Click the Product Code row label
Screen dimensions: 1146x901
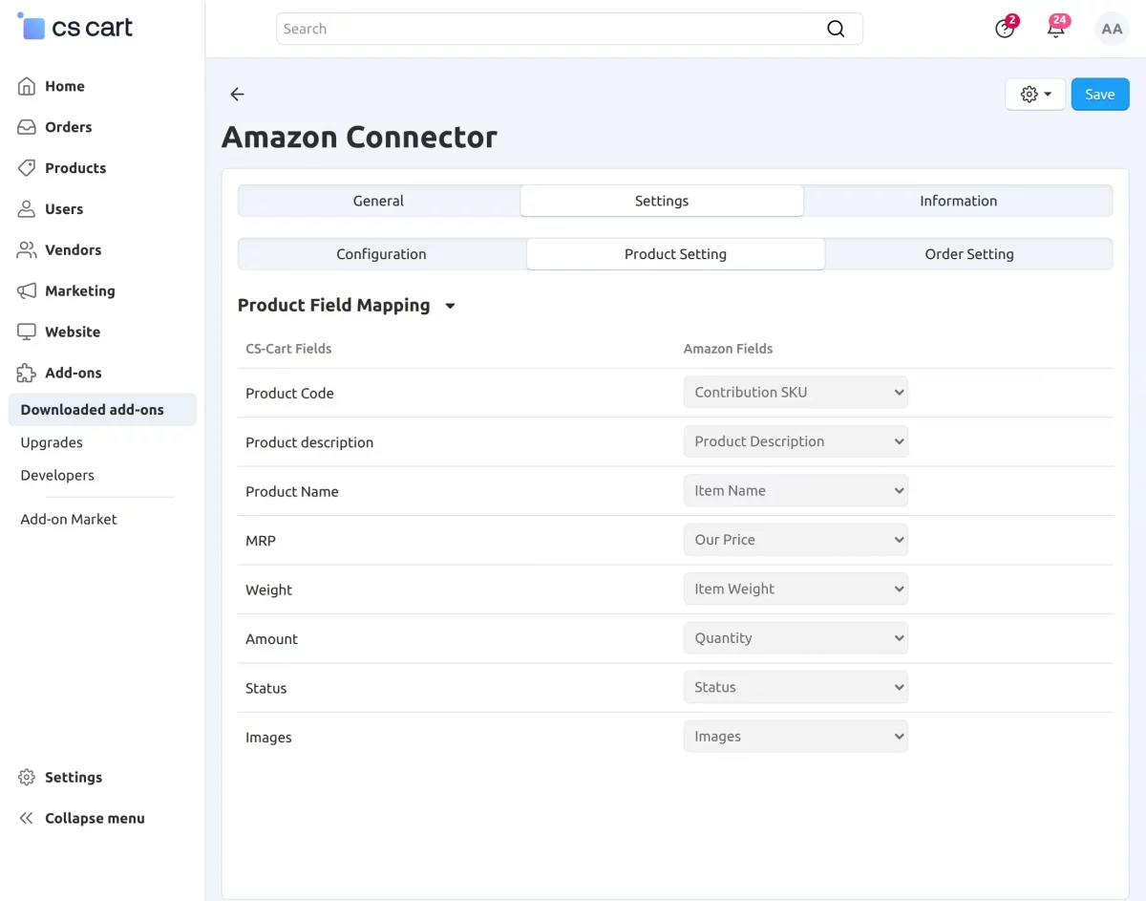tap(289, 394)
